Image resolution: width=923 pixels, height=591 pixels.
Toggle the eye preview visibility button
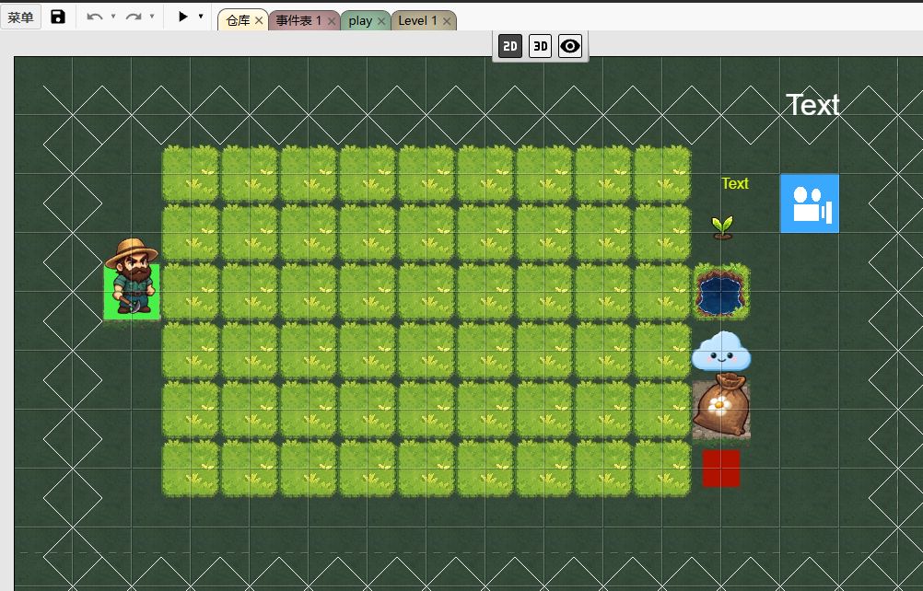click(x=570, y=46)
